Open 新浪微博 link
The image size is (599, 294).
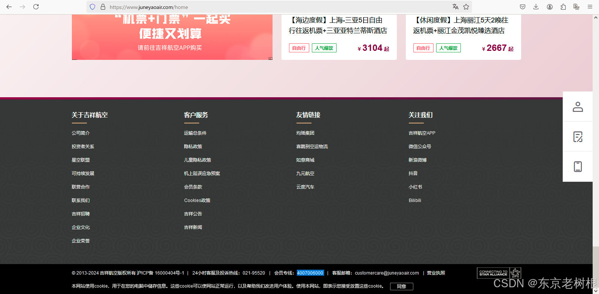(418, 160)
